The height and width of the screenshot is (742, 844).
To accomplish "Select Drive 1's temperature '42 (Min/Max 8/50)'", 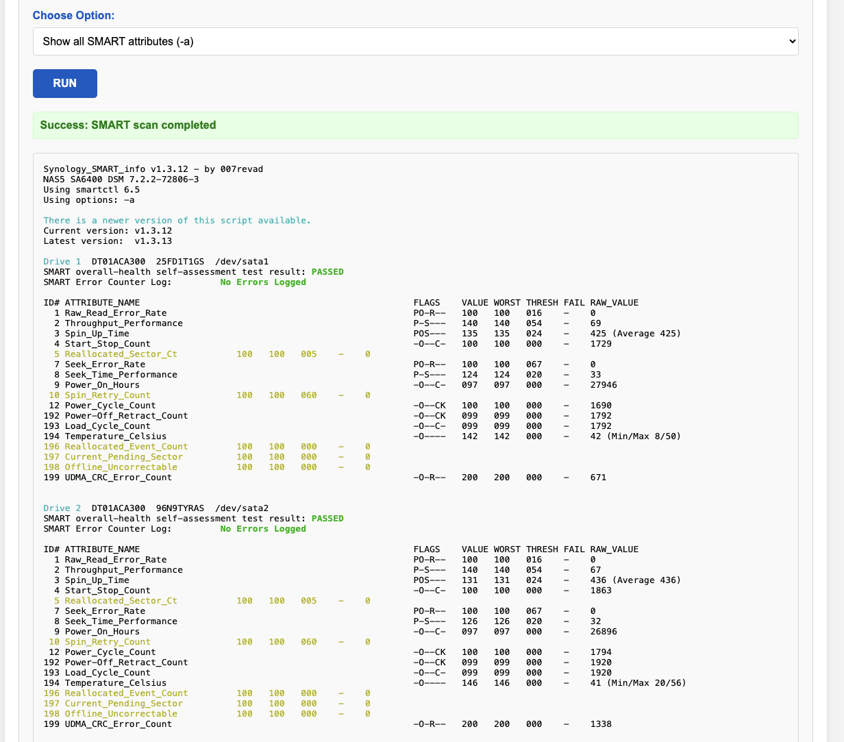I will pos(636,436).
